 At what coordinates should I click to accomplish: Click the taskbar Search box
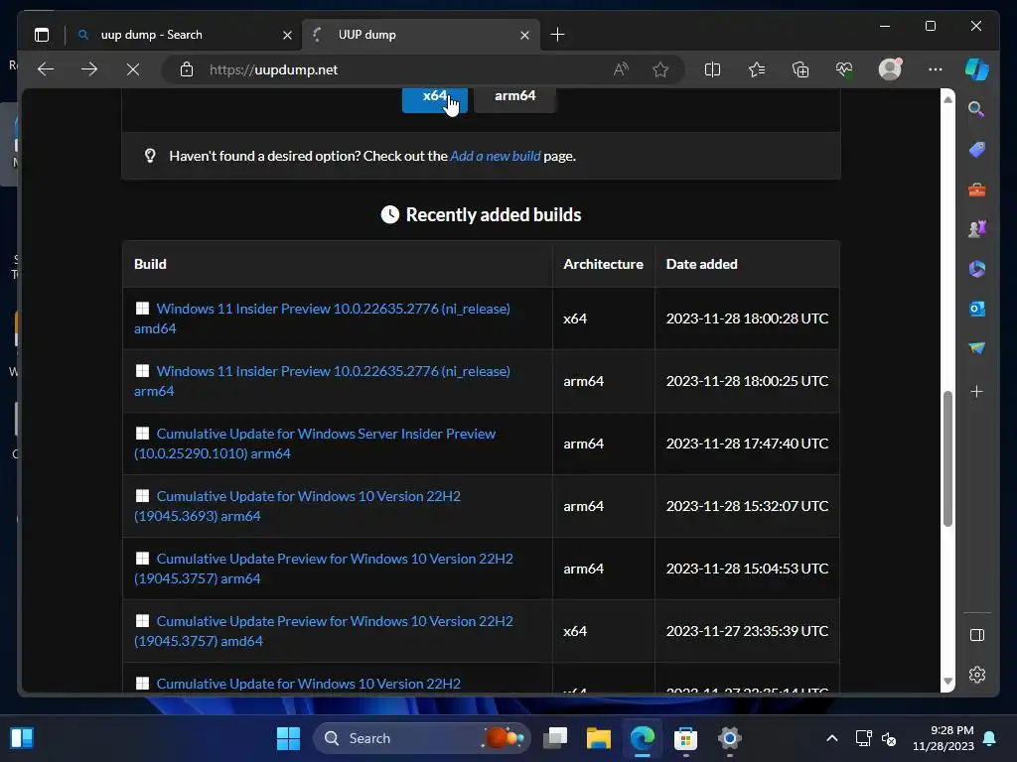[421, 738]
